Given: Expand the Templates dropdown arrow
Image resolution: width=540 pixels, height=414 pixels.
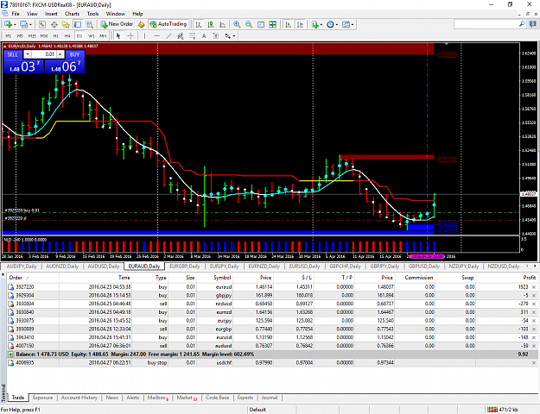Looking at the screenshot, I should coord(353,24).
